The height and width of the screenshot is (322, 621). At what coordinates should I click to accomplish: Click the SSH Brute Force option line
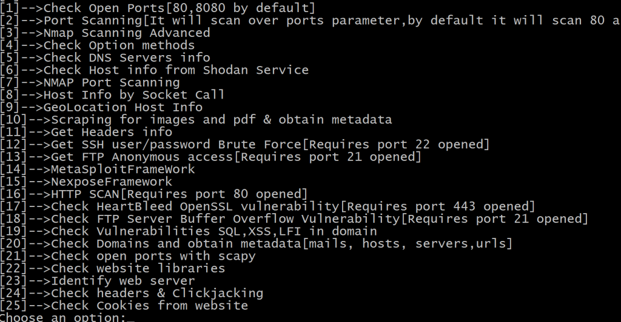click(x=244, y=145)
